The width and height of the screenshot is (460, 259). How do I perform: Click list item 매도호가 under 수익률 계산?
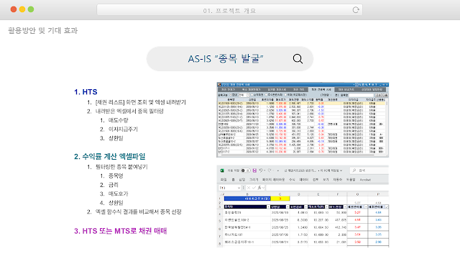pyautogui.click(x=118, y=194)
